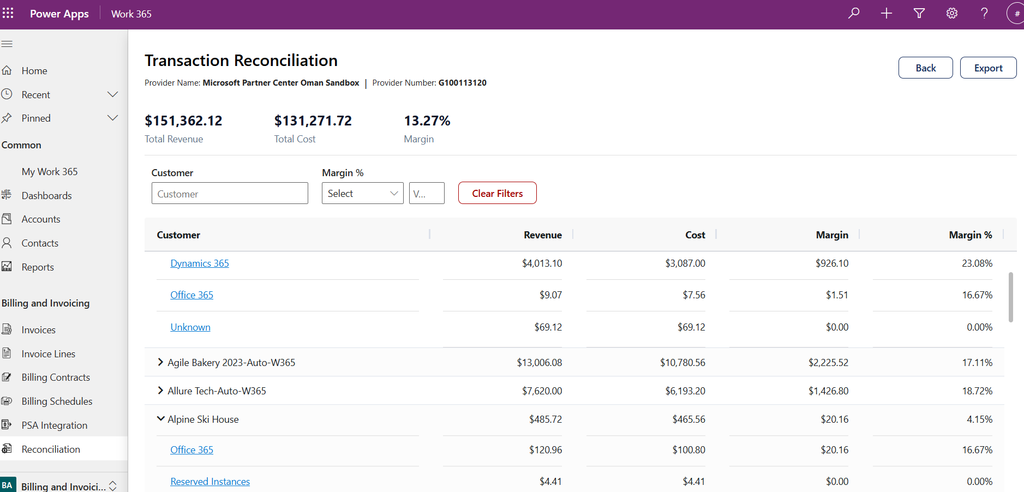Collapse the Alpine Ski House row
This screenshot has height=492, width=1024.
(x=160, y=419)
